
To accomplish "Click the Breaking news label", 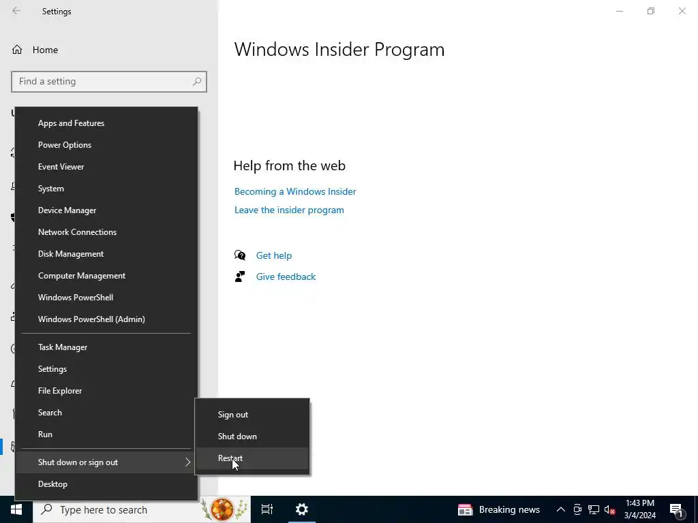I will pos(509,509).
